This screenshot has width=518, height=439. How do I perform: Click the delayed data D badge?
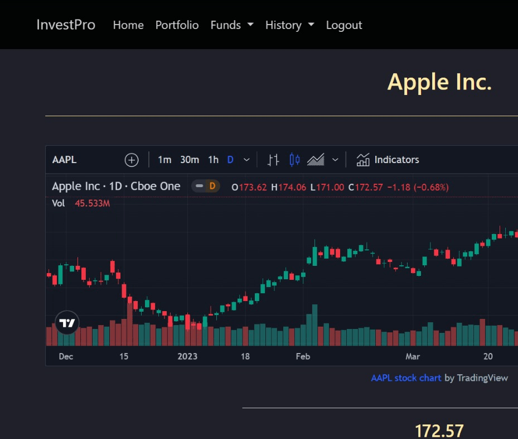(x=212, y=186)
